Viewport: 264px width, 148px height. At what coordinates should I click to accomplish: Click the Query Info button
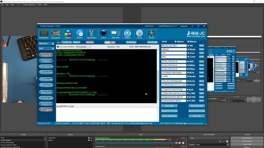[170, 106]
